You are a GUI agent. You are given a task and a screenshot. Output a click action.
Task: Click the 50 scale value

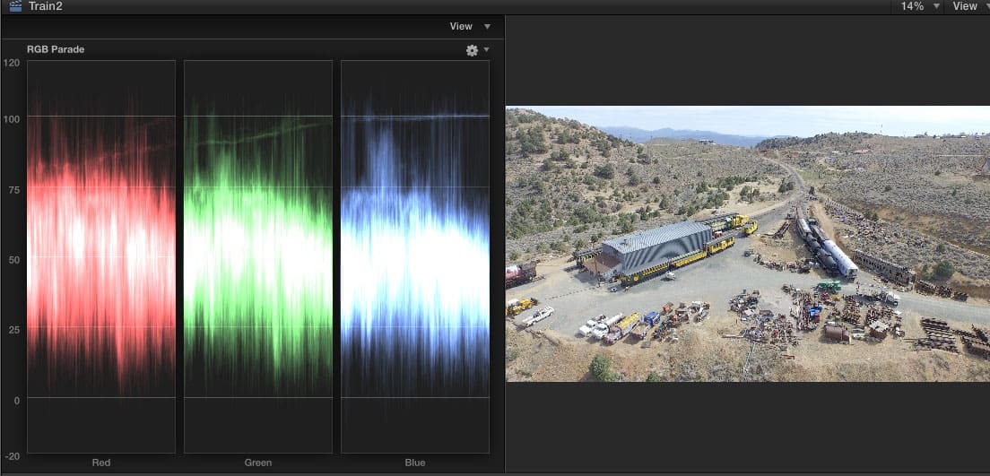coord(13,259)
